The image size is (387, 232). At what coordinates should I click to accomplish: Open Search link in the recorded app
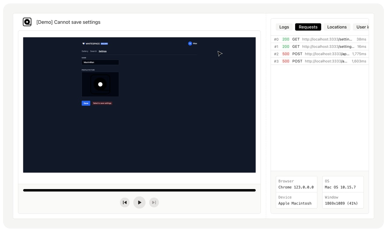pyautogui.click(x=93, y=51)
